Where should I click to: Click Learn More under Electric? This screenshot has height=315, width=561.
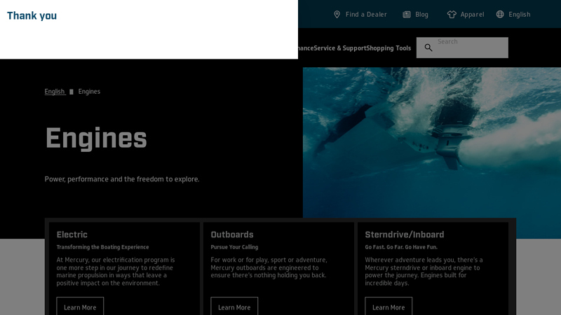tap(80, 307)
